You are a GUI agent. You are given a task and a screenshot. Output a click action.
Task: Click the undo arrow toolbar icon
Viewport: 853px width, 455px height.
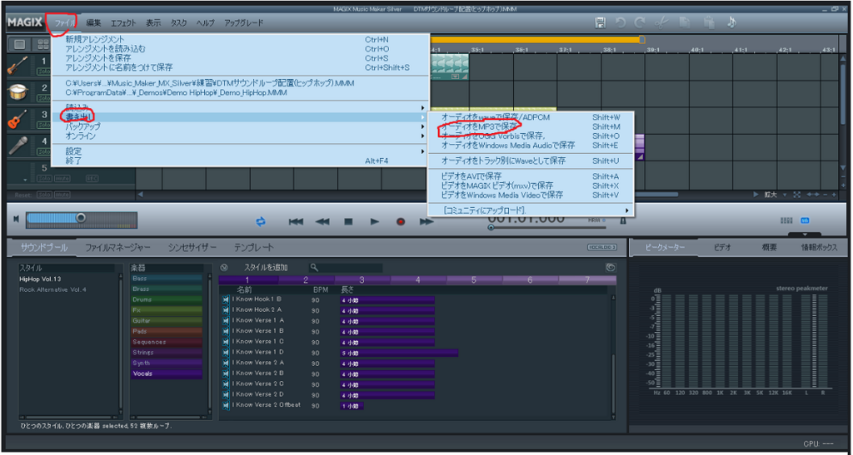620,22
